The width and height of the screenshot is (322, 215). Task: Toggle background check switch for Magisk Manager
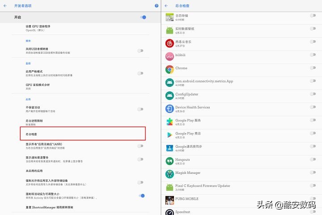(x=313, y=172)
